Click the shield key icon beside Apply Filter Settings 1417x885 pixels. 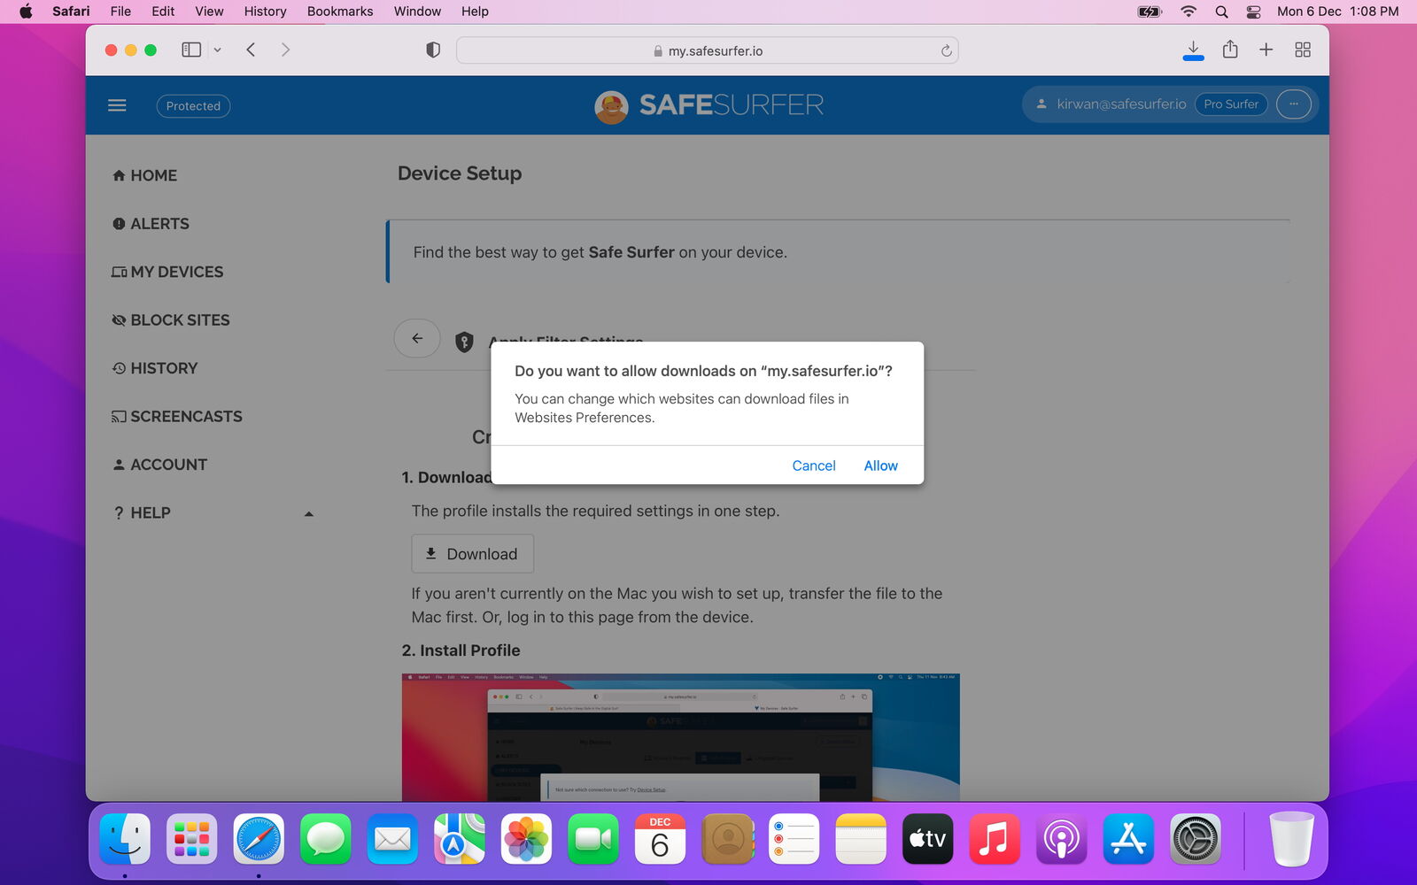click(x=464, y=342)
